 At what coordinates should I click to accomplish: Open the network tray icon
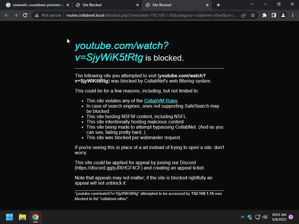point(258,217)
